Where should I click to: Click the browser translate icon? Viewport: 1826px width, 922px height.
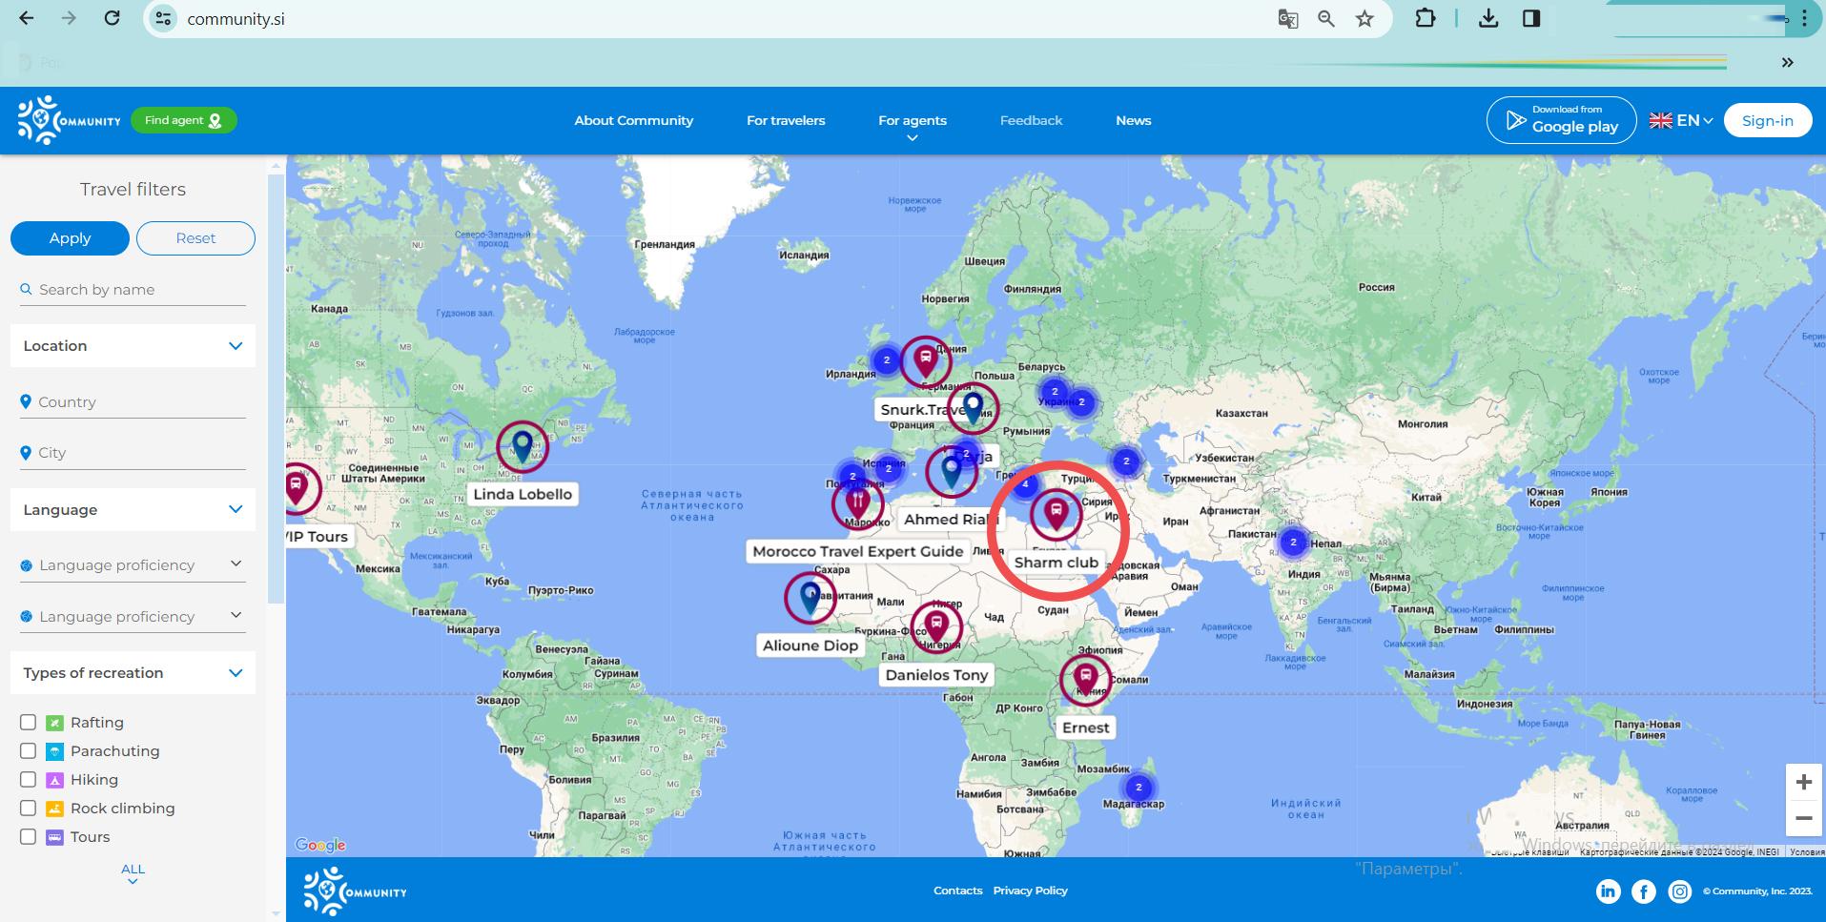[x=1288, y=18]
